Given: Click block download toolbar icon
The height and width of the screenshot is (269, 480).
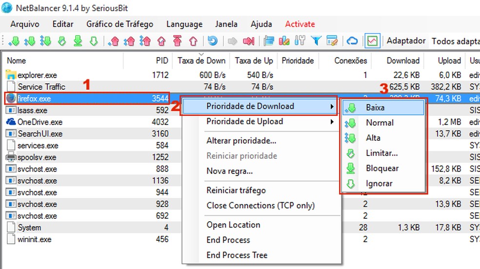Looking at the screenshot, I should coord(78,40).
